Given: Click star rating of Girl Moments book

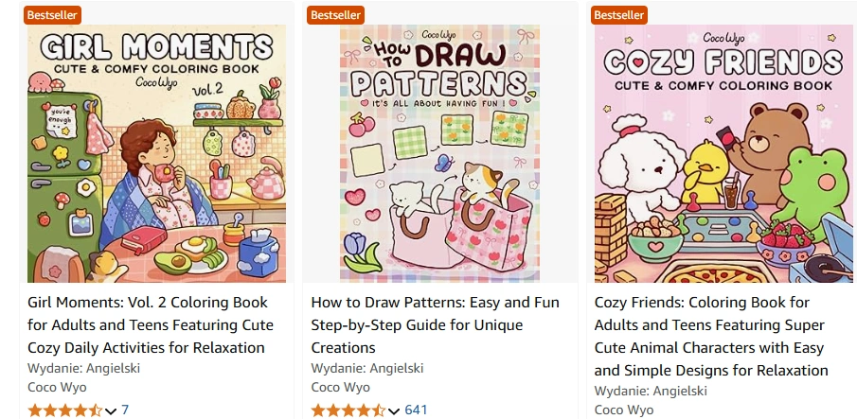Looking at the screenshot, I should tap(64, 410).
